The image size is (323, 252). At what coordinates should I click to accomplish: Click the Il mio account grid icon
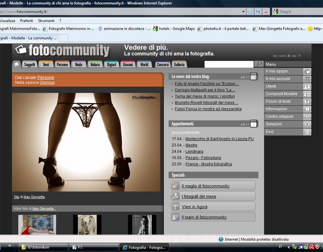coord(307,79)
